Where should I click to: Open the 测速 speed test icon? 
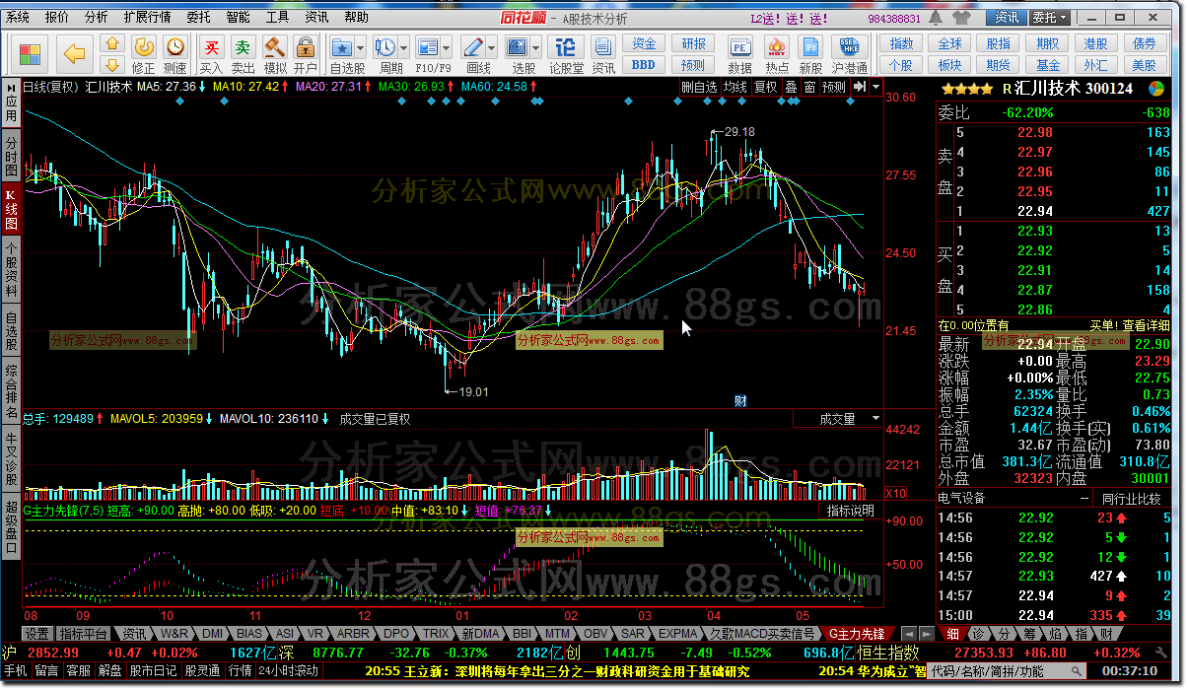175,54
